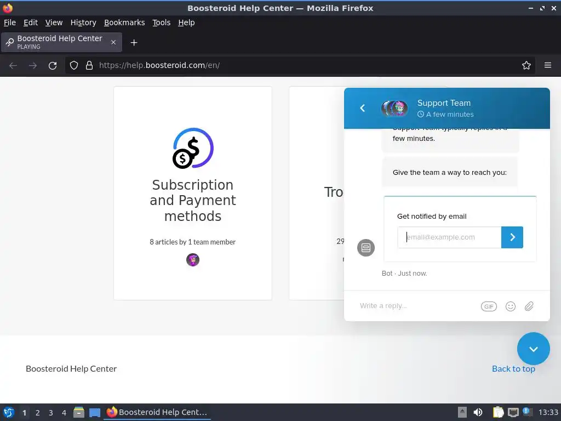Submit the email with the blue arrow button
Image resolution: width=561 pixels, height=421 pixels.
point(512,237)
